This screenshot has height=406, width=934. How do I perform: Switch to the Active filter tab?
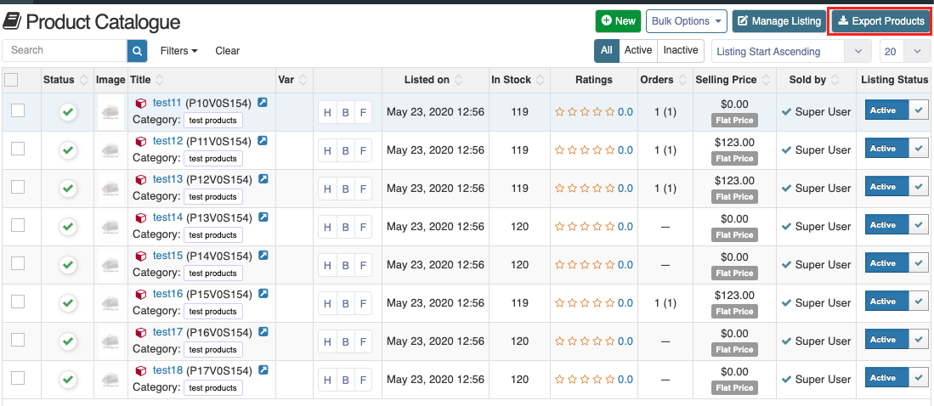click(637, 50)
